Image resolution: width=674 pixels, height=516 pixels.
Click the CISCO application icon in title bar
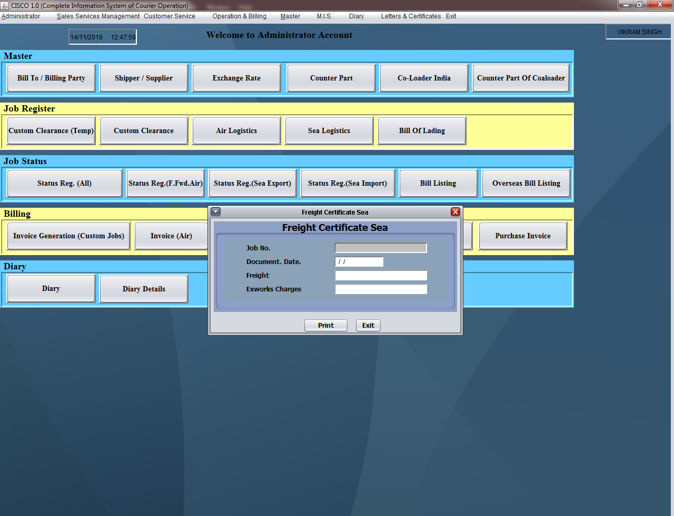5,5
